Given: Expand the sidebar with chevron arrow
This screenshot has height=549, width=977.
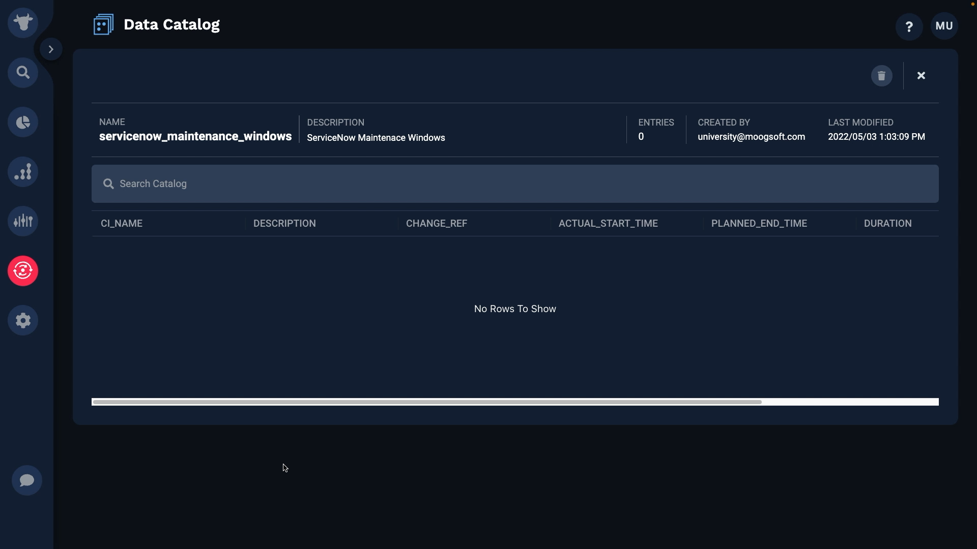Looking at the screenshot, I should [51, 49].
